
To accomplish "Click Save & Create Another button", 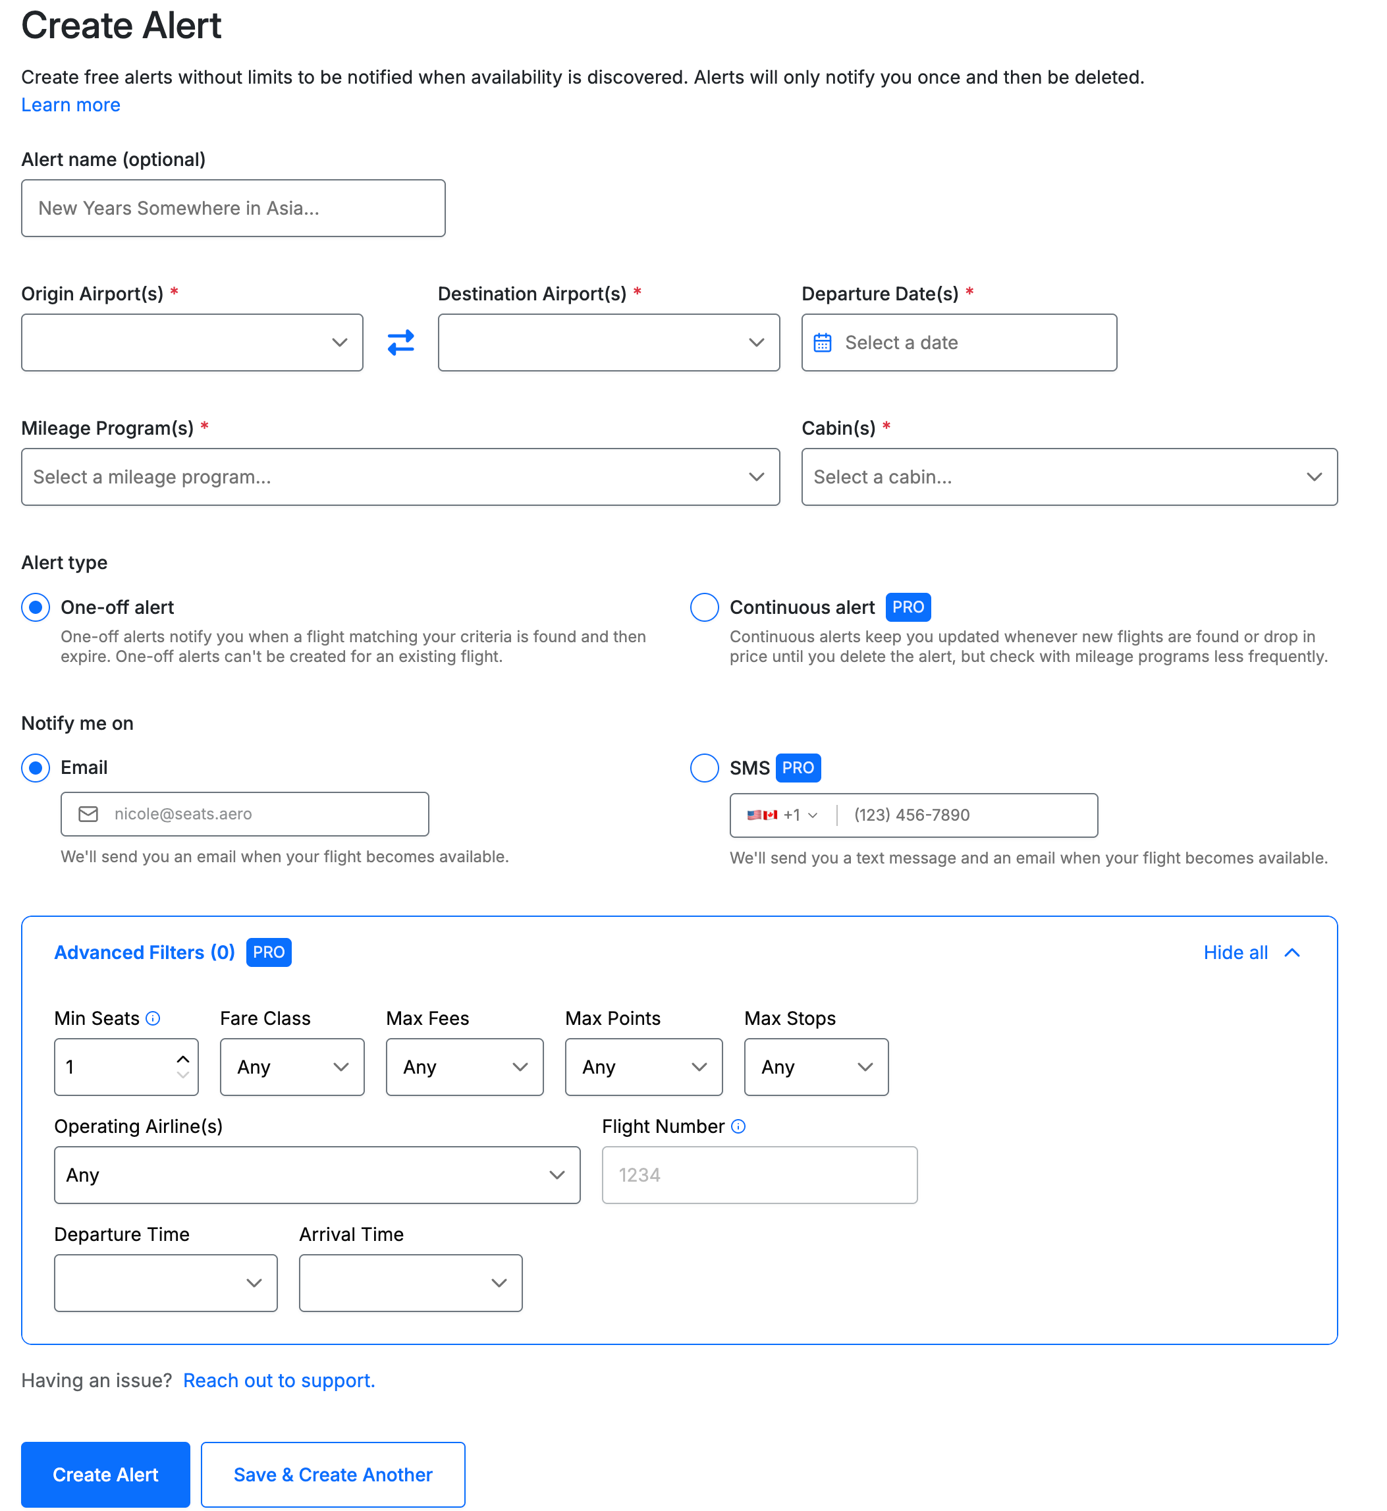I will [x=333, y=1475].
